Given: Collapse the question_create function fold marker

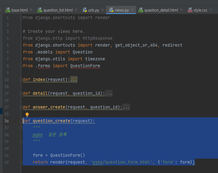Looking at the screenshot, I should pyautogui.click(x=21, y=121).
